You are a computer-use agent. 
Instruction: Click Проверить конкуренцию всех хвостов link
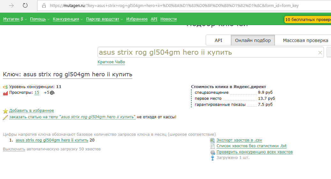[254, 152]
